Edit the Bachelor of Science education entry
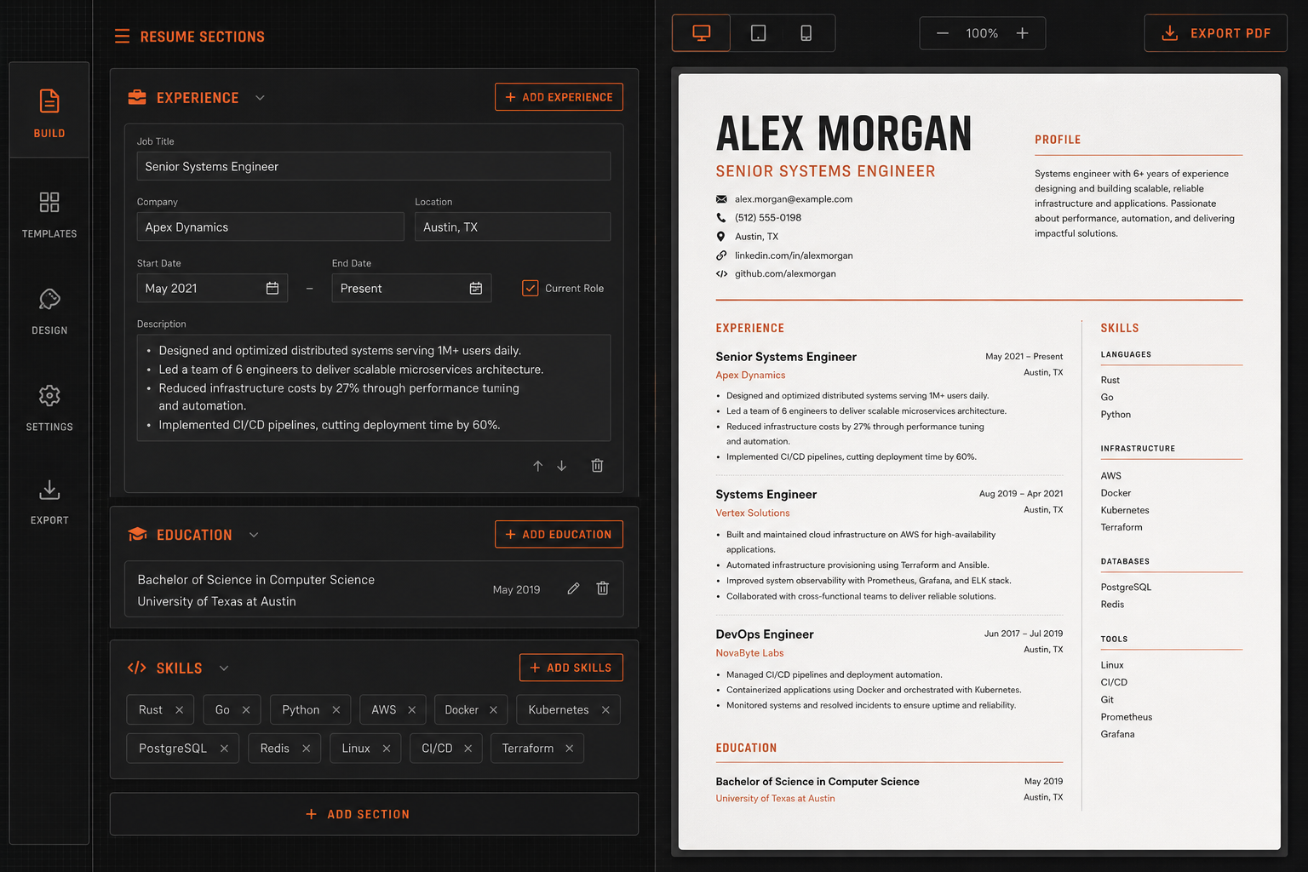This screenshot has width=1308, height=872. click(x=573, y=588)
